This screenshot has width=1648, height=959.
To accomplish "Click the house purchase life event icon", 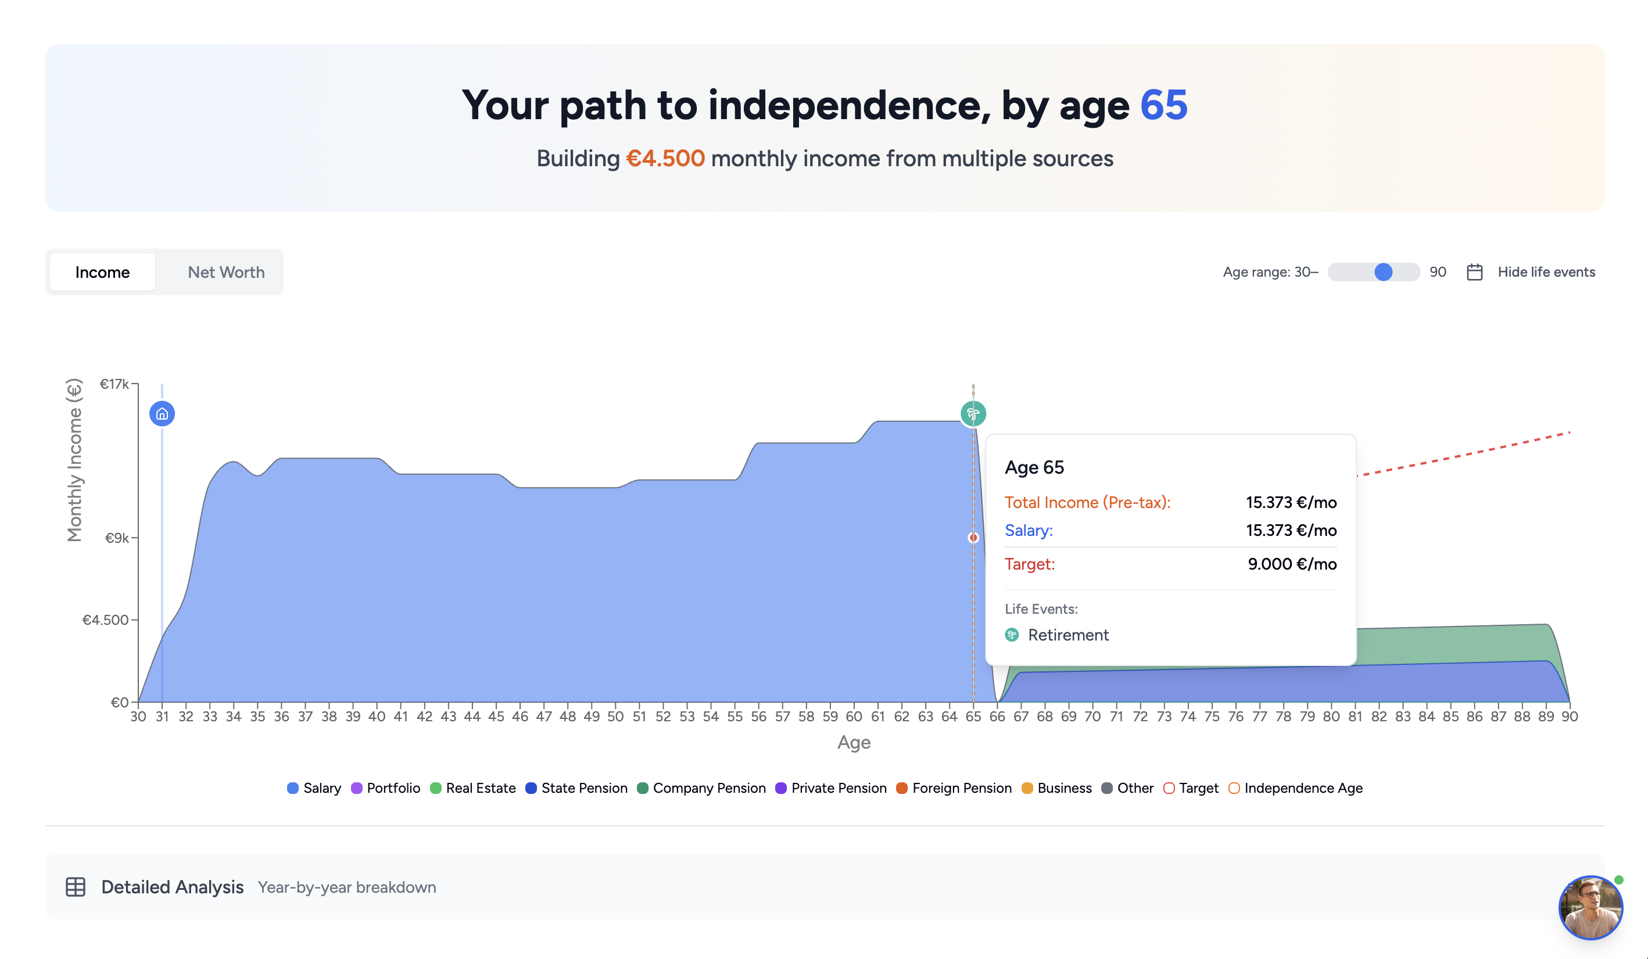I will (x=162, y=413).
